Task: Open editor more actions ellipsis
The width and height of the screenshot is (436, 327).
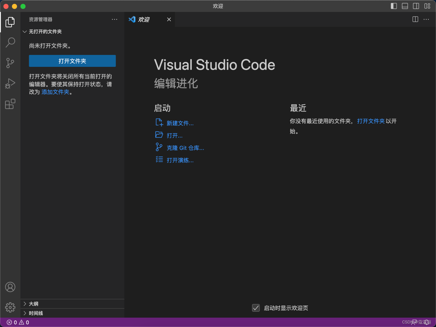Action: click(x=426, y=19)
